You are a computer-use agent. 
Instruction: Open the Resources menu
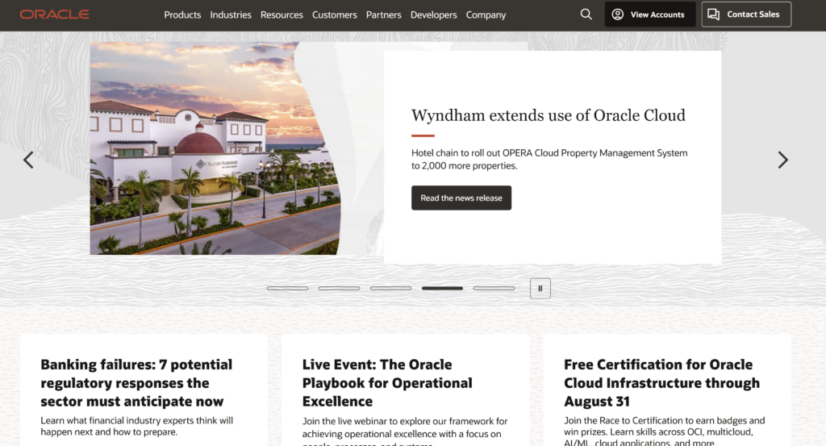(282, 15)
